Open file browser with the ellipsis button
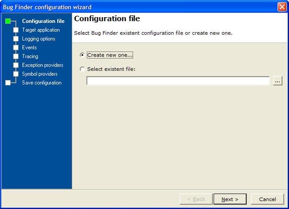This screenshot has height=209, width=289. click(x=277, y=81)
